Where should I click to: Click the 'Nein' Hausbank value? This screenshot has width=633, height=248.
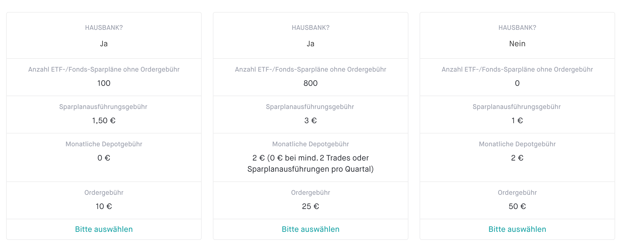click(x=517, y=44)
